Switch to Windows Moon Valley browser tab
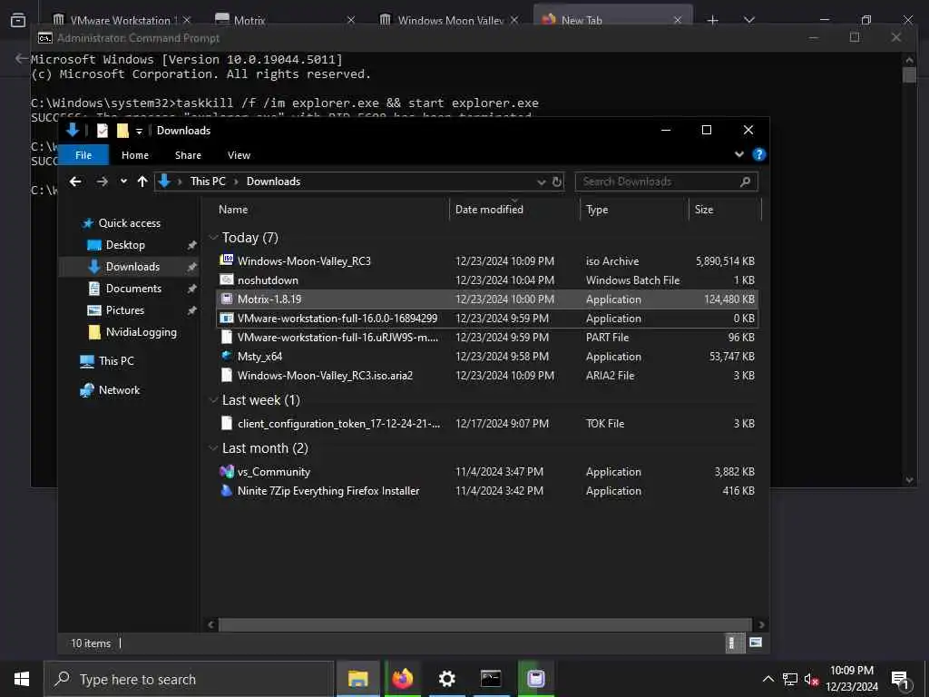Screen dimensions: 929x697 448,20
